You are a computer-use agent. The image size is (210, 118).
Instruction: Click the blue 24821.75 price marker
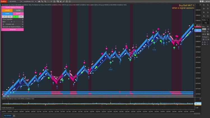click(x=198, y=30)
